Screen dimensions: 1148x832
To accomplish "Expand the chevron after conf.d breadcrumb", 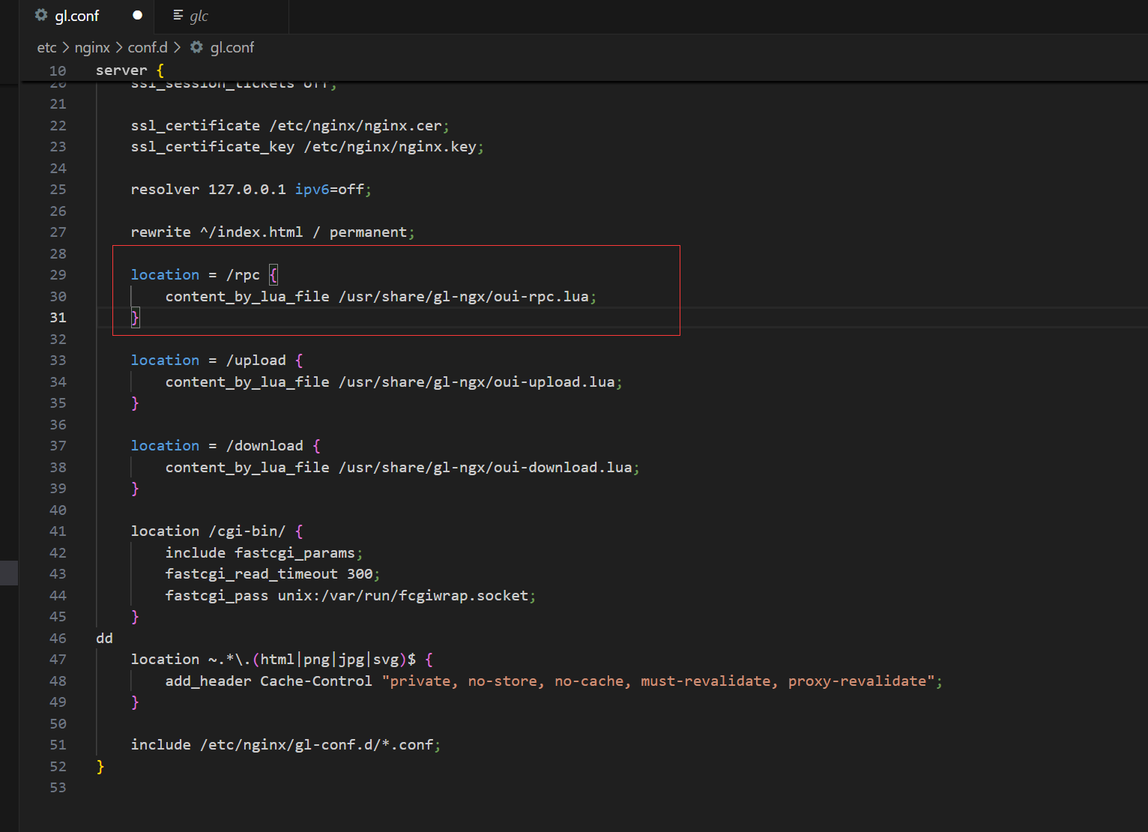I will 177,47.
